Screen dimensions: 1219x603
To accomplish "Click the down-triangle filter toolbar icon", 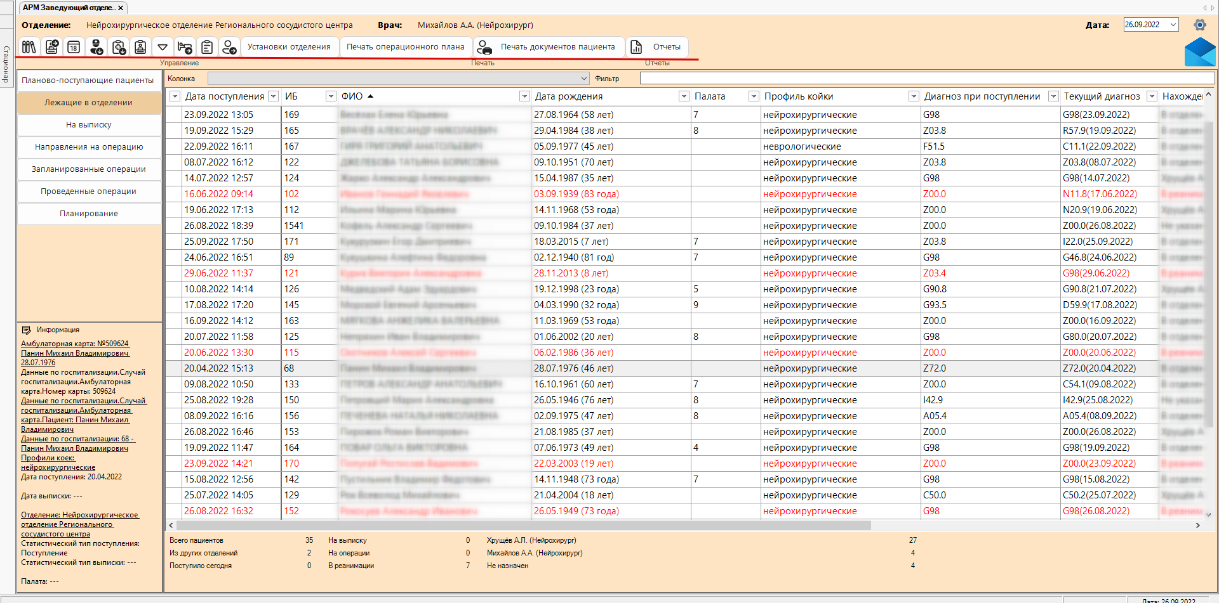I will tap(163, 47).
